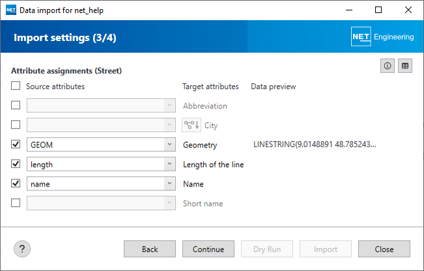Click the LINESTRING geometry data preview text
Viewport: 424px width, 271px height.
pyautogui.click(x=315, y=145)
